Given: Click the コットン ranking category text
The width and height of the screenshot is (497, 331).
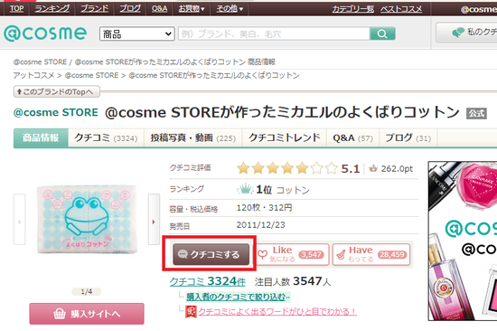Looking at the screenshot, I should [293, 190].
